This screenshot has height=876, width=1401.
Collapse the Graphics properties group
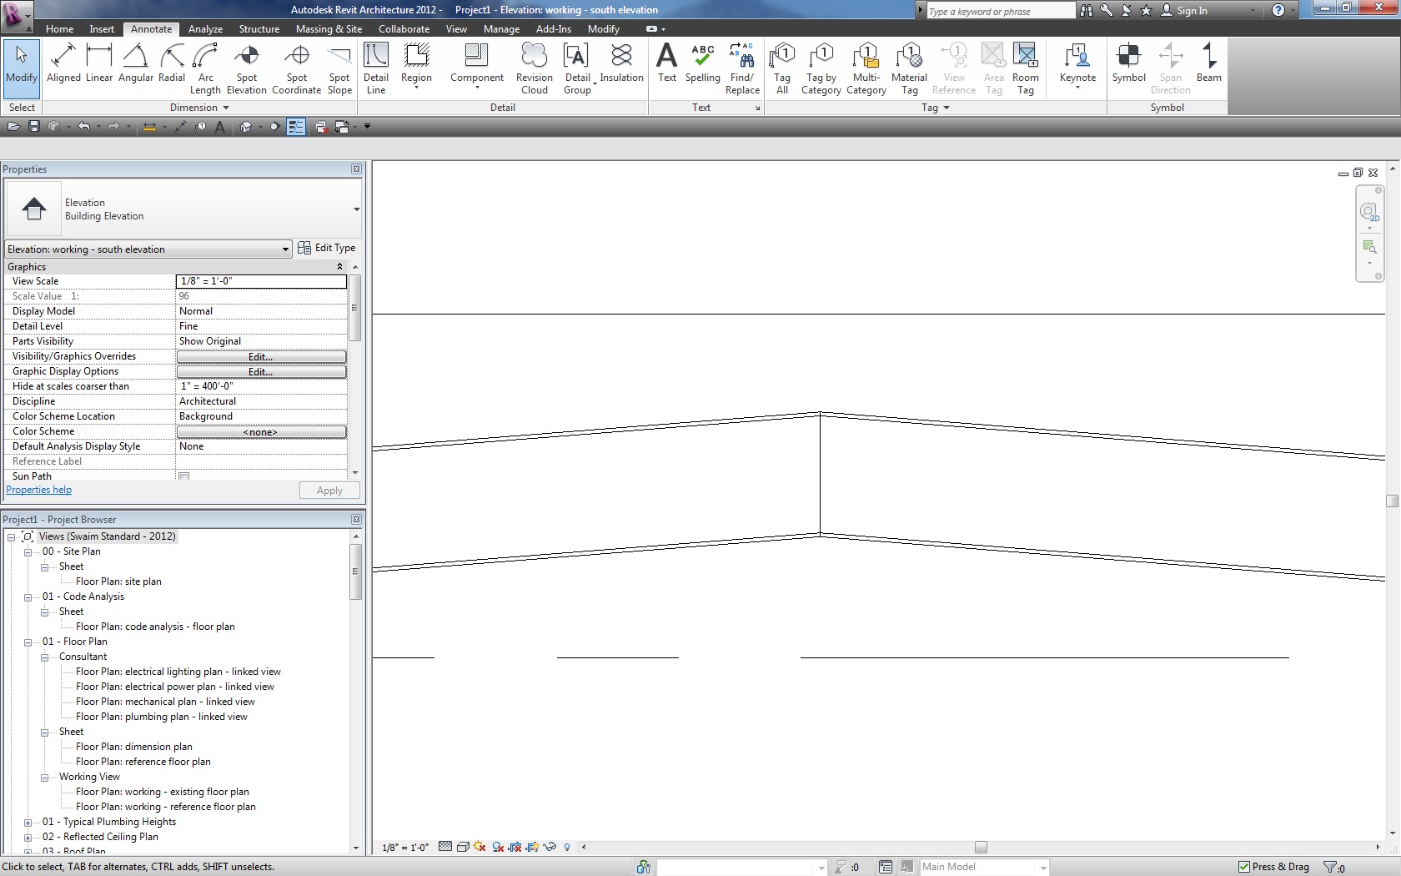click(x=339, y=267)
